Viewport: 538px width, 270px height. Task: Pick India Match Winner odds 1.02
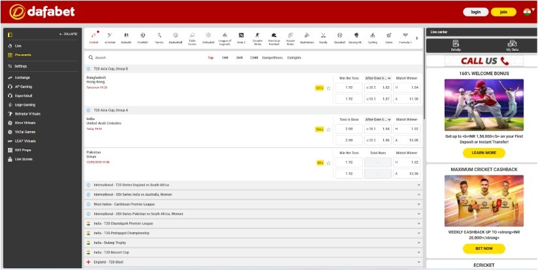(407, 129)
